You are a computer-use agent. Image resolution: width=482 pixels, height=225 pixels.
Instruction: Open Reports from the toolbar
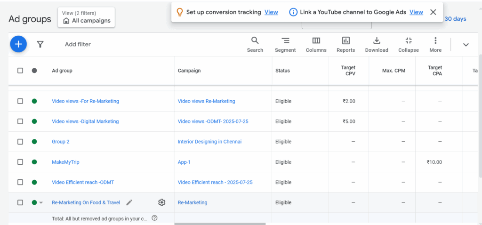click(345, 44)
